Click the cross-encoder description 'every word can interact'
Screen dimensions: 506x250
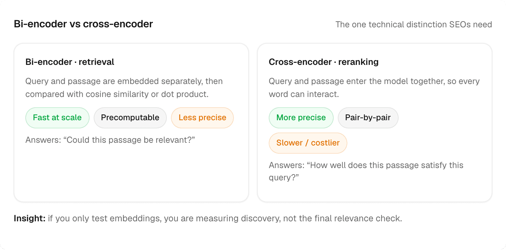coord(374,88)
